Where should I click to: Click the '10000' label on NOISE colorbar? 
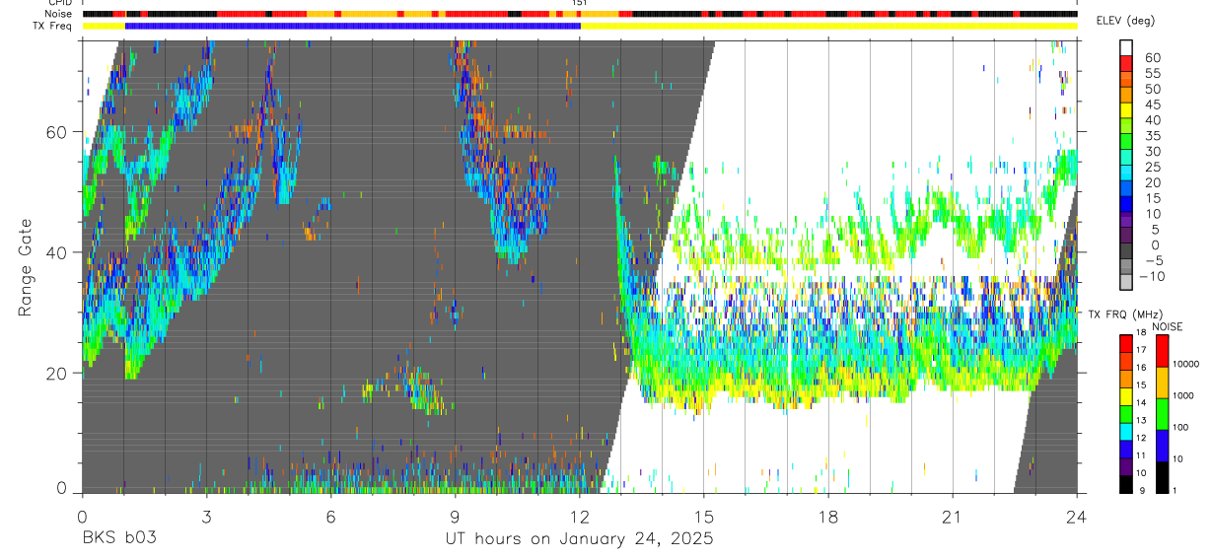click(x=1186, y=365)
